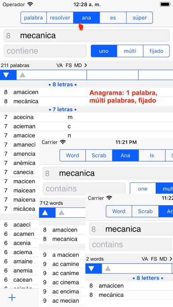Select Is tab in middle screen

click(x=152, y=155)
